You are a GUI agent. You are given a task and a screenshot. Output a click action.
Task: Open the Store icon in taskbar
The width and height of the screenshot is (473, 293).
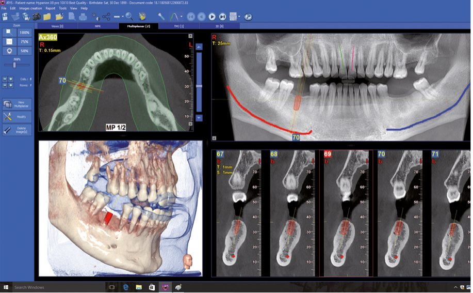point(152,287)
